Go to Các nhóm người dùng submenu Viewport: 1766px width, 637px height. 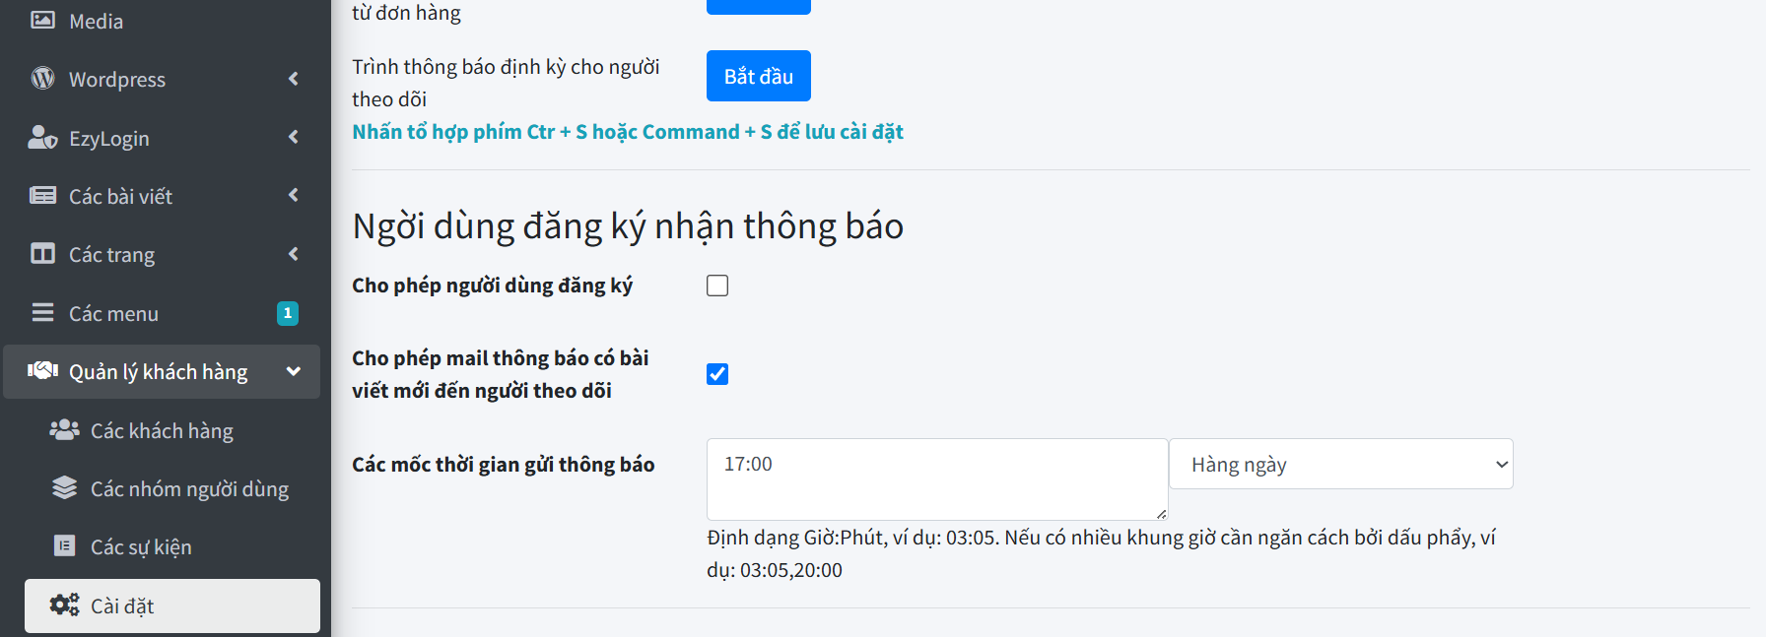click(x=172, y=488)
